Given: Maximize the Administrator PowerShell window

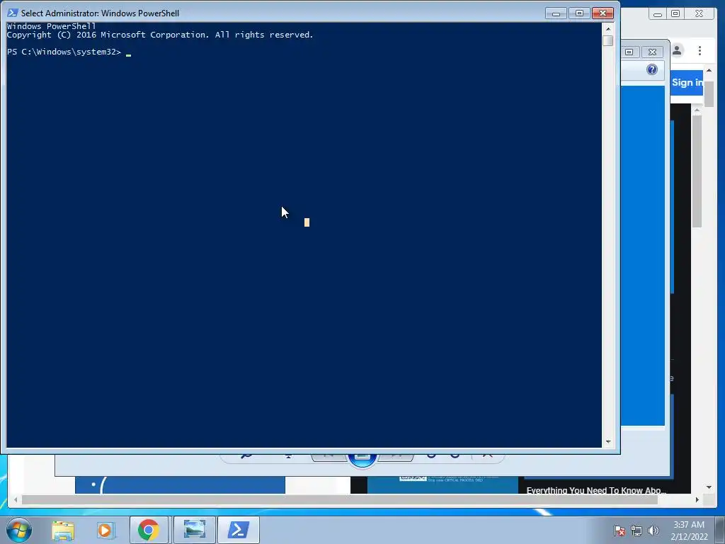Looking at the screenshot, I should click(579, 13).
